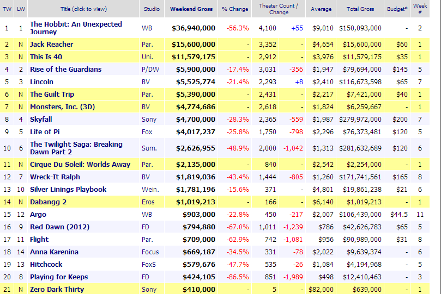Viewport: 441px width, 294px height.
Task: Select budget value $44.5 for Argo
Action: tap(399, 215)
